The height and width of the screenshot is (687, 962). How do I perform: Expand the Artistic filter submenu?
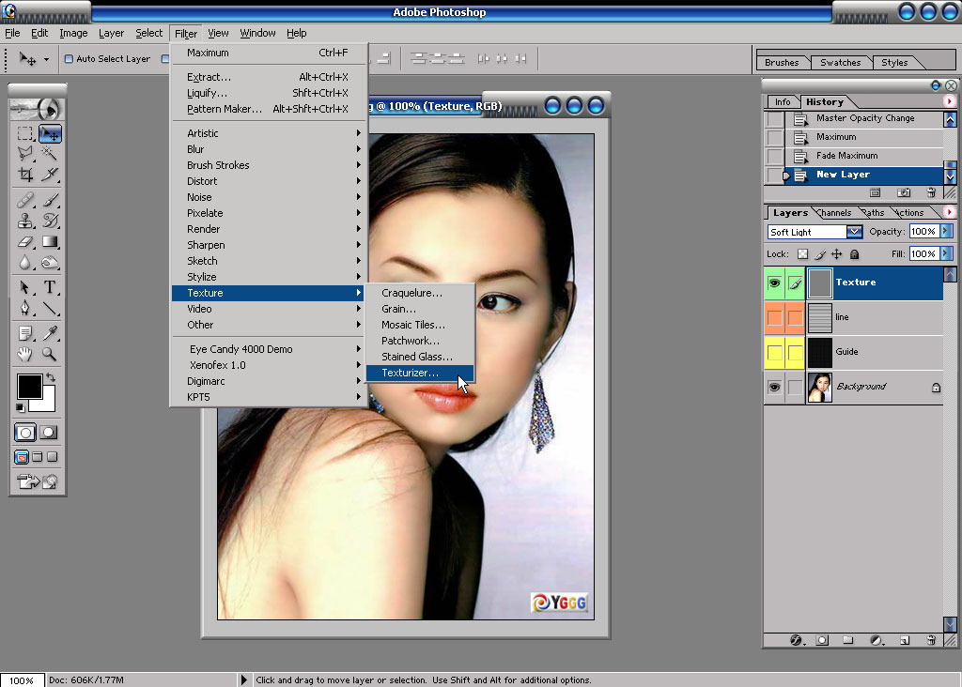(269, 133)
